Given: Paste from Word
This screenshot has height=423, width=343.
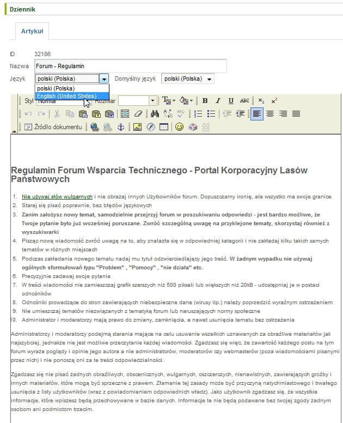Looking at the screenshot, I should [109, 114].
